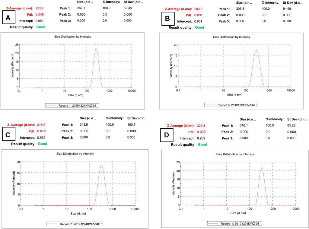Click the Good result quality beside 253.2 panel
The image size is (309, 229).
[x=41, y=27]
